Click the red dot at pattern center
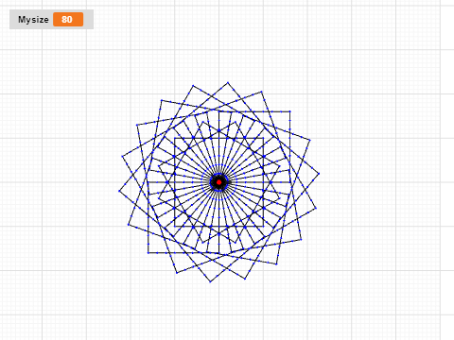 (218, 182)
